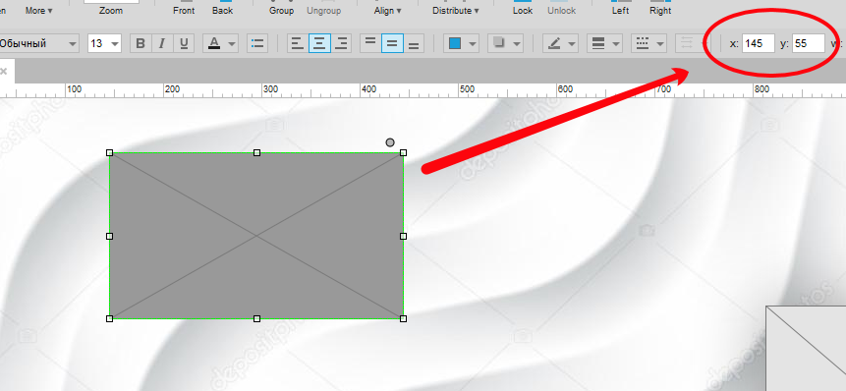Align text to the right
The width and height of the screenshot is (846, 391).
341,43
